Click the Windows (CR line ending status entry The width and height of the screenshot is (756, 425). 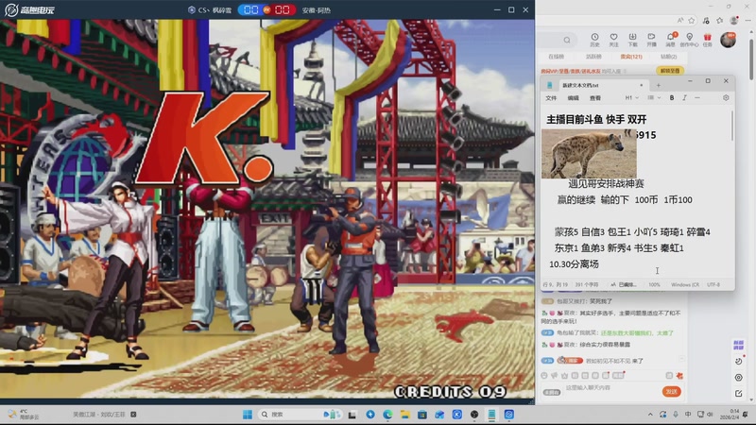(685, 285)
